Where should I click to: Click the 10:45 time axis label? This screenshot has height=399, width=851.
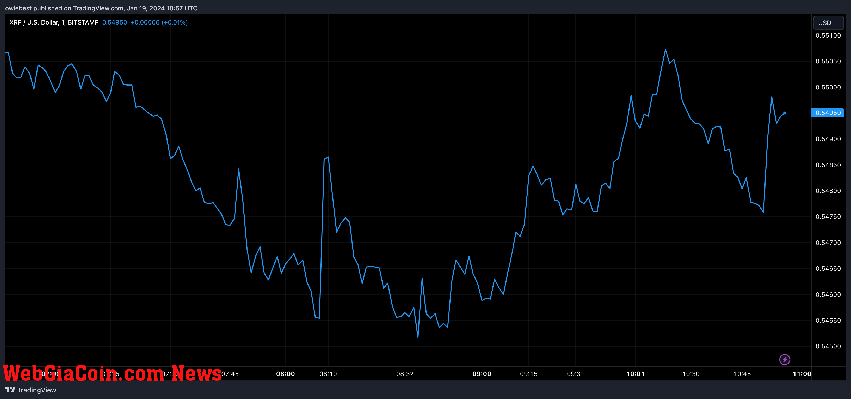click(742, 374)
